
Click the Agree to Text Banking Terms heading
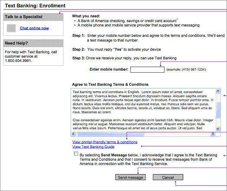coord(110,84)
